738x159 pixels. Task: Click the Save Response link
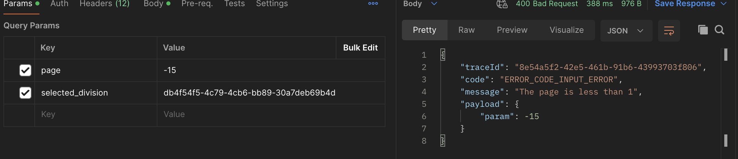(x=685, y=4)
